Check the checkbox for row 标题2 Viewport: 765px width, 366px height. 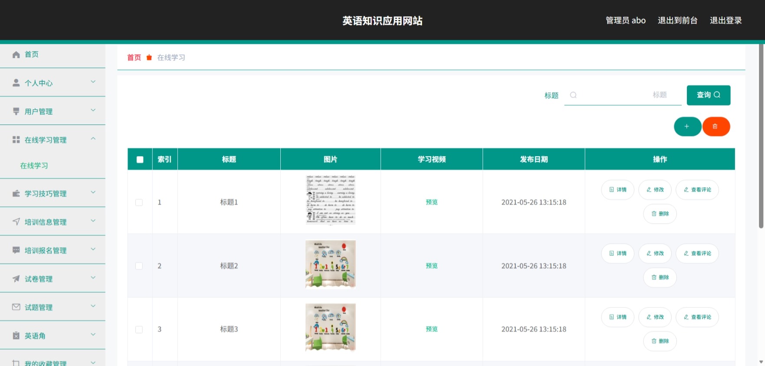click(x=139, y=266)
